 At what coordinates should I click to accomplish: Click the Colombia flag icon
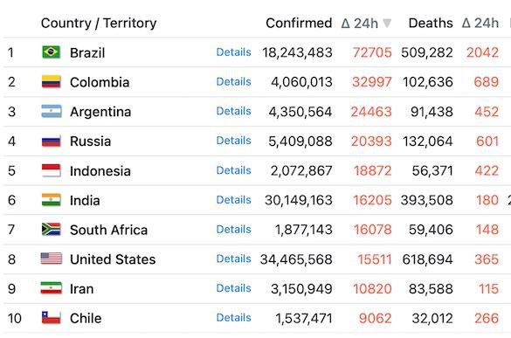coord(52,81)
